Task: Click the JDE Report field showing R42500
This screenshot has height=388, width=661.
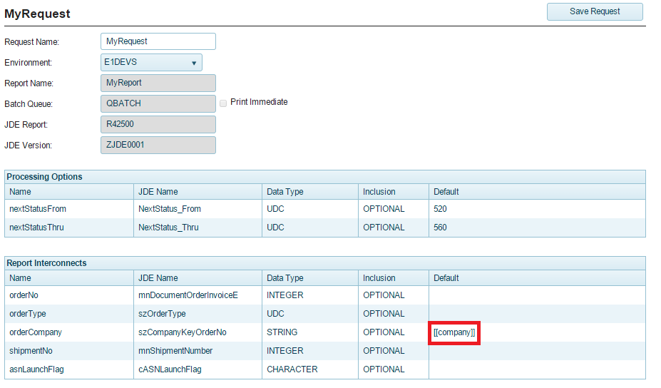Action: pos(158,124)
